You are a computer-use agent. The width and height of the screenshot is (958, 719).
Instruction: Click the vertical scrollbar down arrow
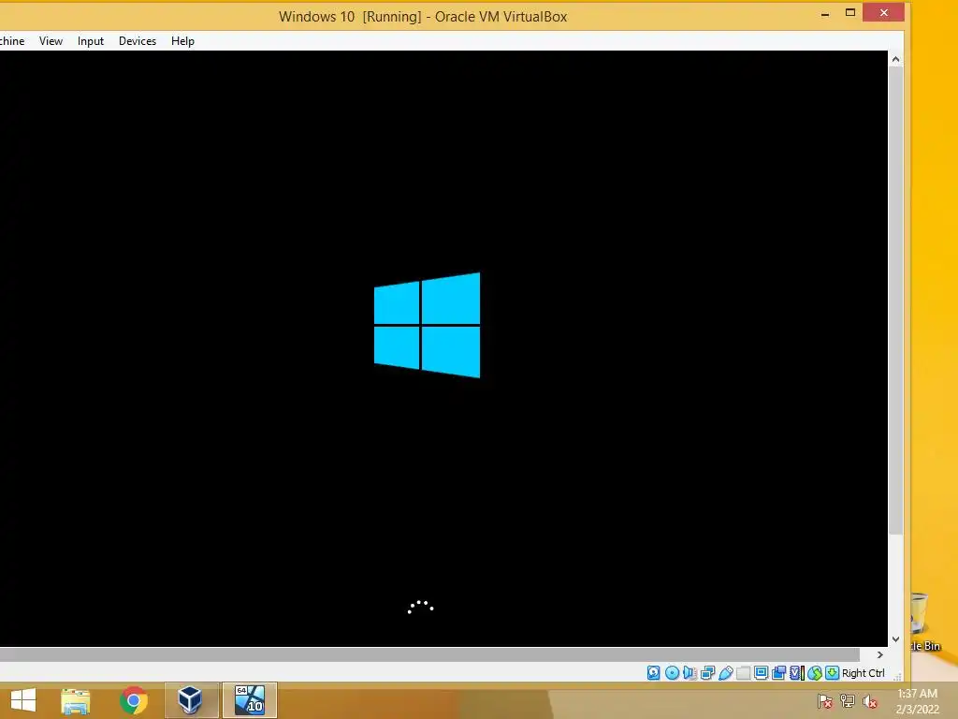(895, 639)
